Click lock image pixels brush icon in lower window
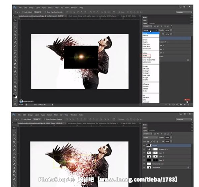The image size is (199, 187). pyautogui.click(x=151, y=142)
